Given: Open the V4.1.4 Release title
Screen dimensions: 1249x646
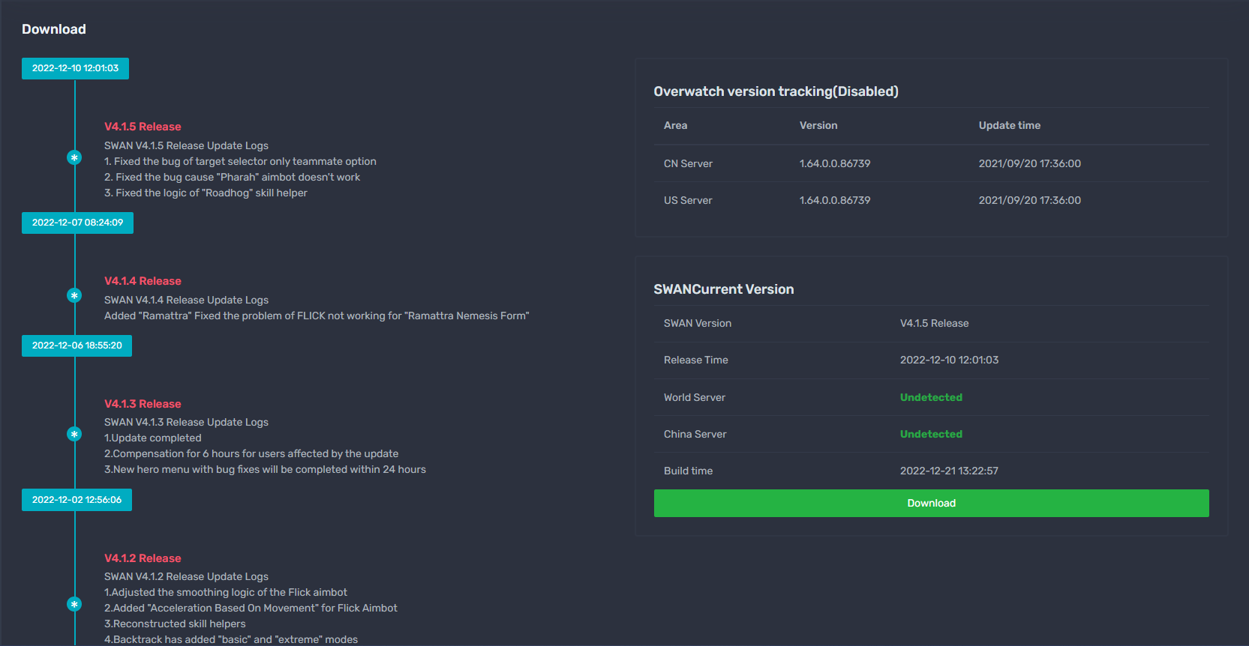Looking at the screenshot, I should (x=143, y=281).
